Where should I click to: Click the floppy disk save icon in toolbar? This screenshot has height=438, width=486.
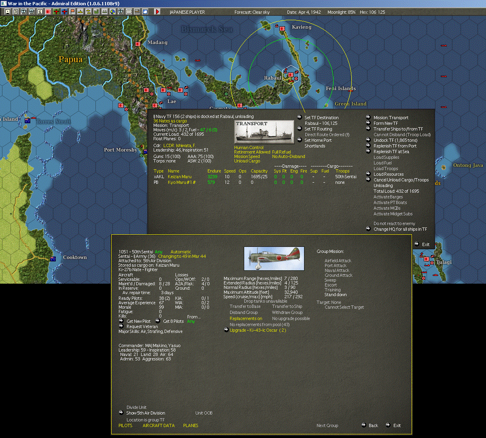pyautogui.click(x=8, y=12)
